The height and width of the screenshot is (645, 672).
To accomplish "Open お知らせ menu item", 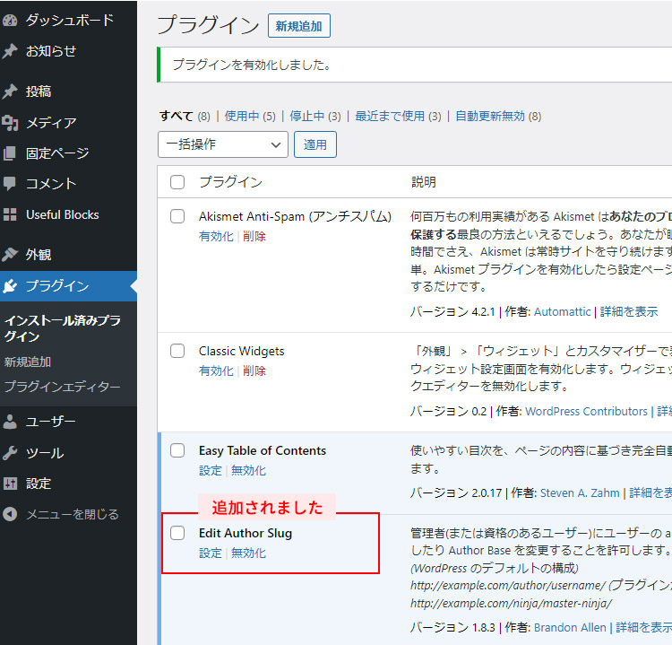I will (x=51, y=51).
